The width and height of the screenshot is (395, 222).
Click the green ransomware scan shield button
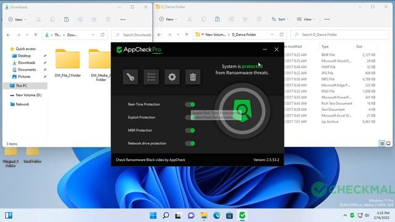(243, 111)
